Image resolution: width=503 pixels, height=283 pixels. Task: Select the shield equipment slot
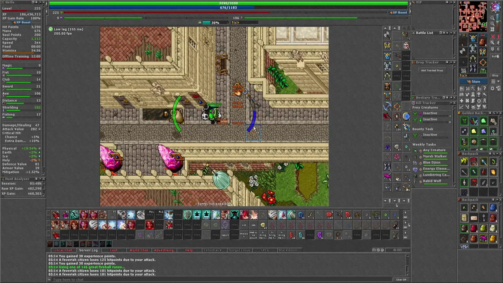pos(483,52)
